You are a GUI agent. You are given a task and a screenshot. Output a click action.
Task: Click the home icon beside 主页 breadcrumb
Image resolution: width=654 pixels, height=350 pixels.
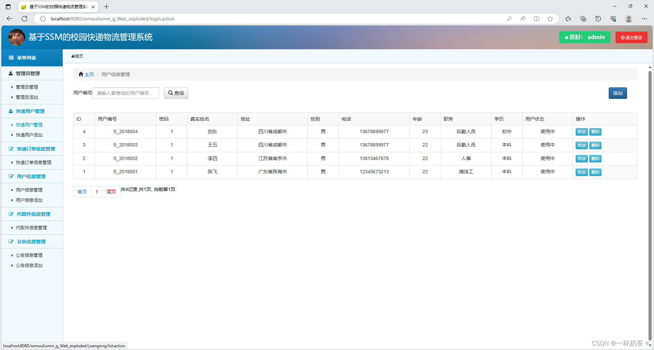pos(81,74)
